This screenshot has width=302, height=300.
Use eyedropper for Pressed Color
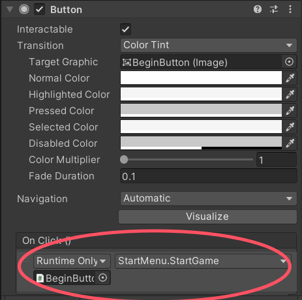coord(290,110)
